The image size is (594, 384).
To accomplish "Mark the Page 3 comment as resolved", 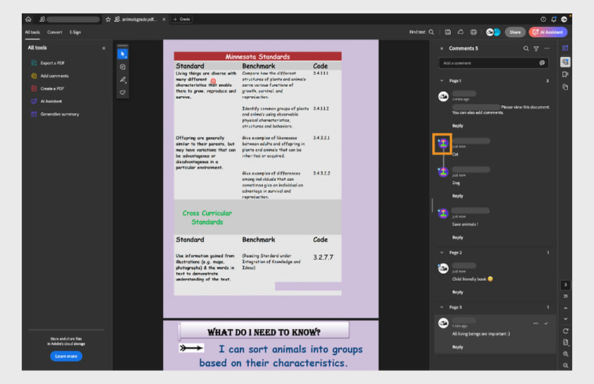I will pos(546,323).
